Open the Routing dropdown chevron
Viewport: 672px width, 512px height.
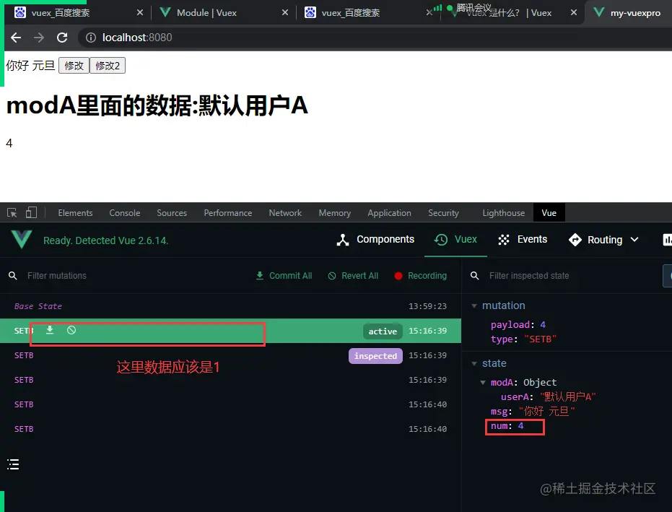click(x=636, y=239)
